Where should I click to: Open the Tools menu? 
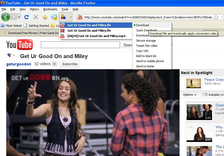pos(65,9)
